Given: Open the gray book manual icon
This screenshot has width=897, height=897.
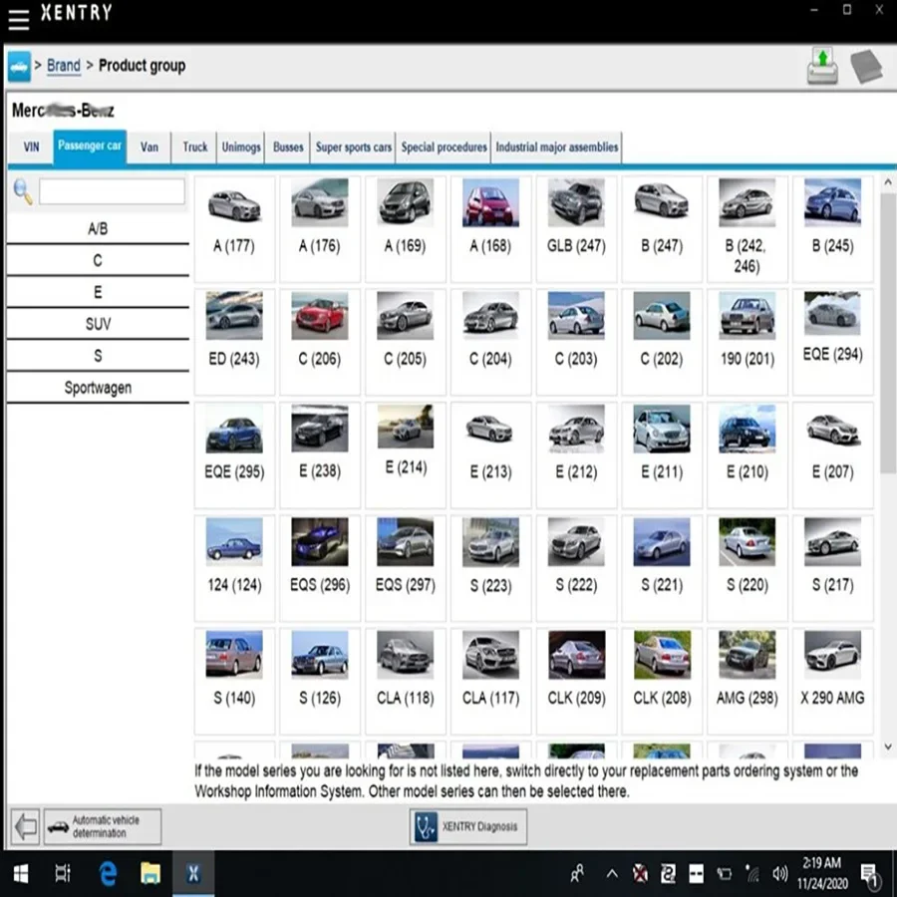Looking at the screenshot, I should point(866,67).
